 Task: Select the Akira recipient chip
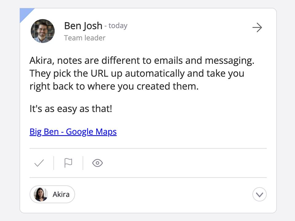pos(52,194)
